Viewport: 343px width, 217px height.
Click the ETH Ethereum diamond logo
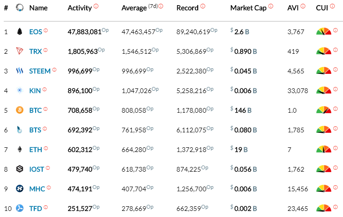pyautogui.click(x=20, y=150)
